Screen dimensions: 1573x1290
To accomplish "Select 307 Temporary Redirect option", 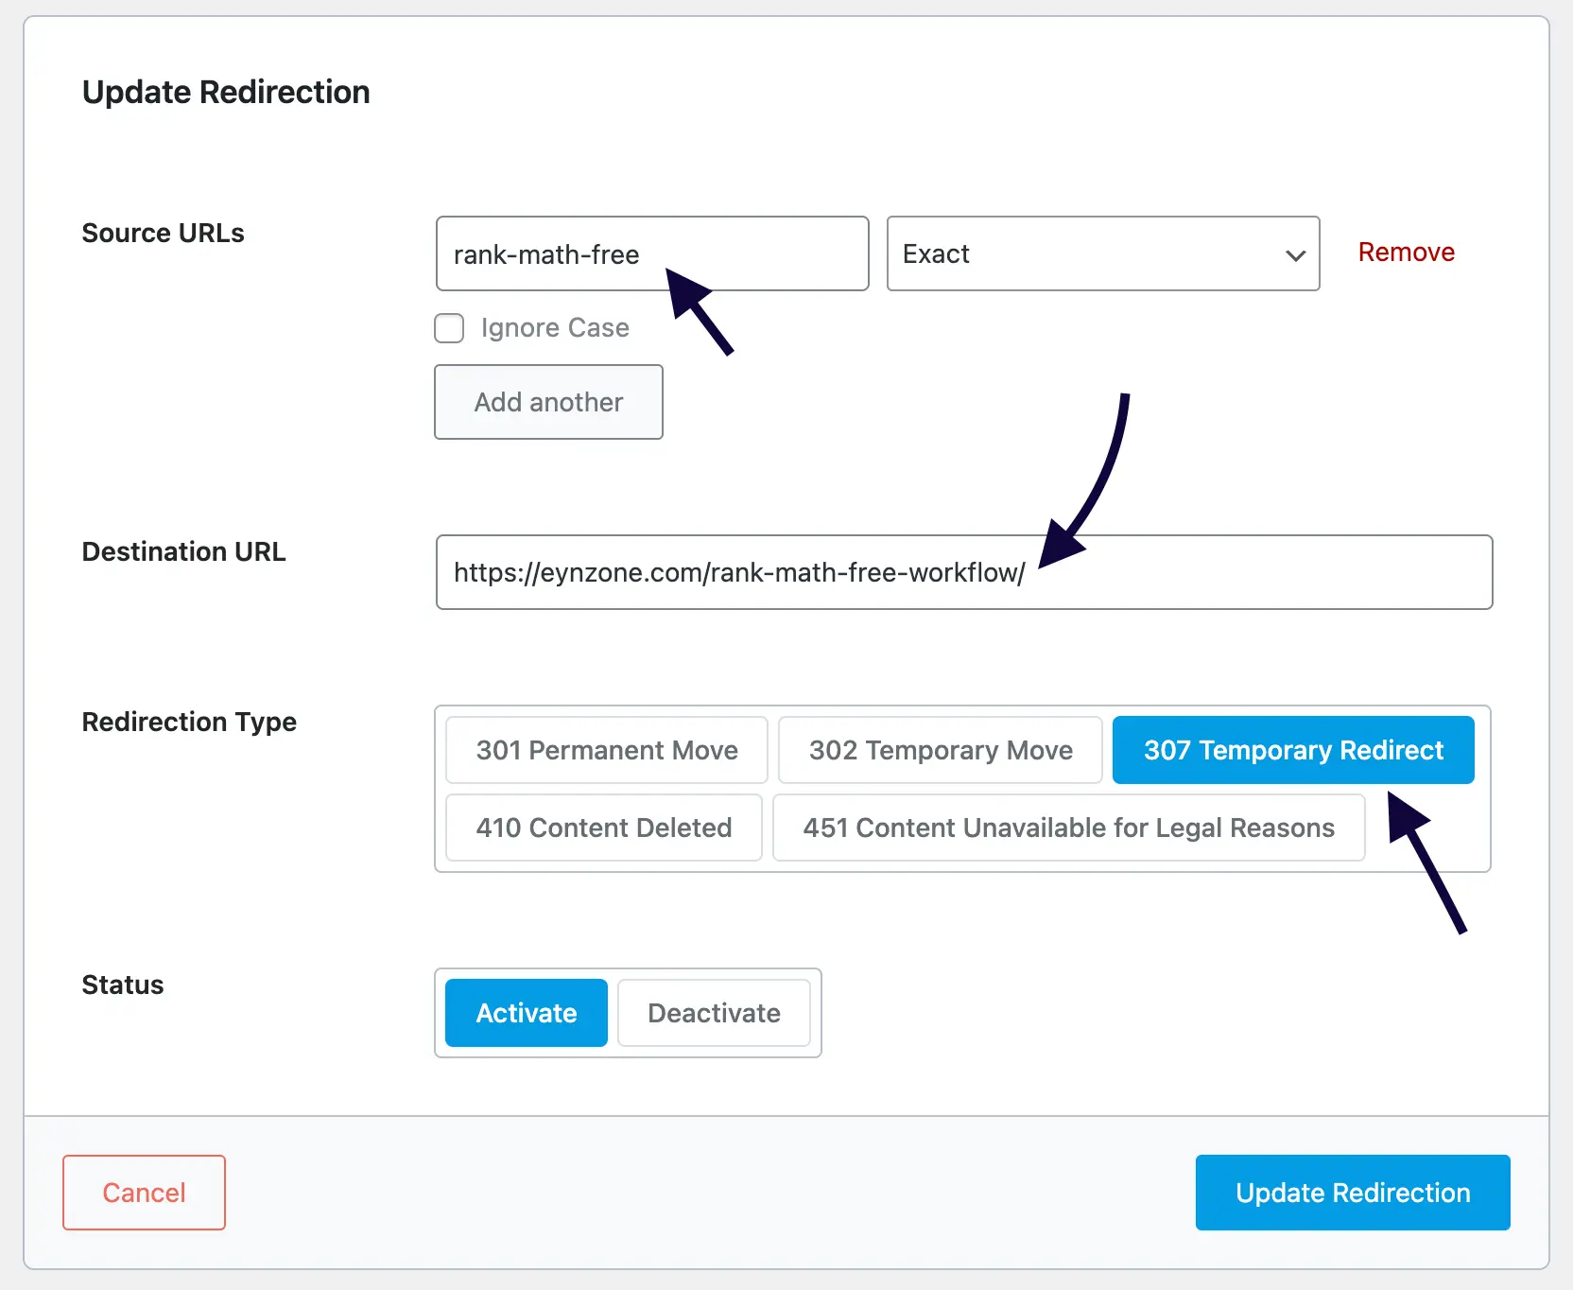I will pos(1293,750).
